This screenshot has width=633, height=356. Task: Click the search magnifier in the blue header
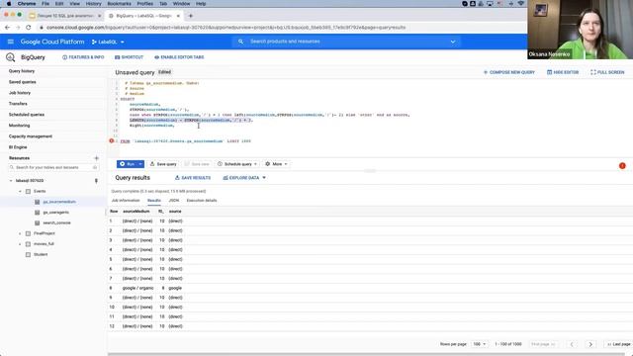(240, 42)
